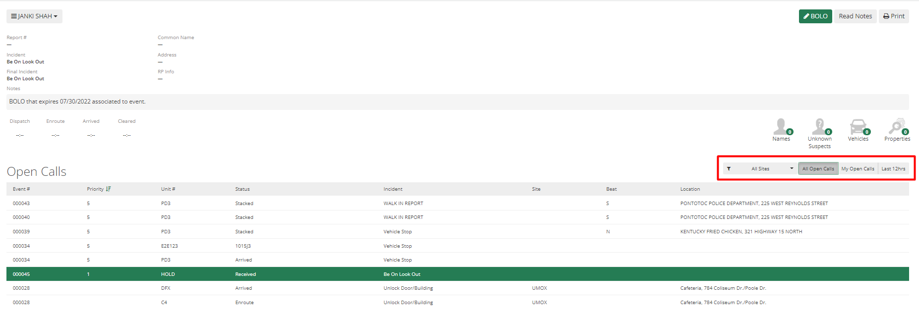Open Read Notes
The height and width of the screenshot is (318, 919).
pyautogui.click(x=855, y=16)
